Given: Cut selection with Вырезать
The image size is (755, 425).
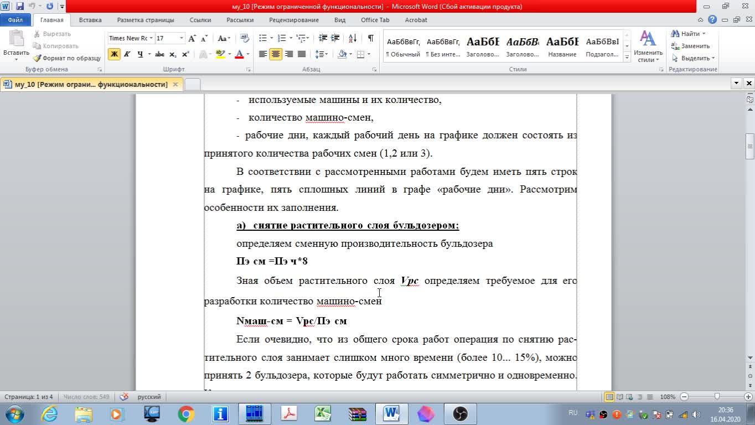Looking at the screenshot, I should coord(52,34).
